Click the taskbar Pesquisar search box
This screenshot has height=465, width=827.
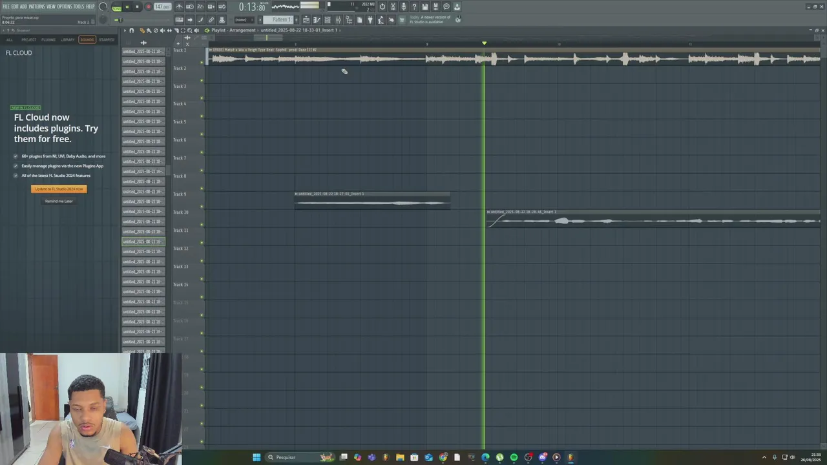click(300, 457)
